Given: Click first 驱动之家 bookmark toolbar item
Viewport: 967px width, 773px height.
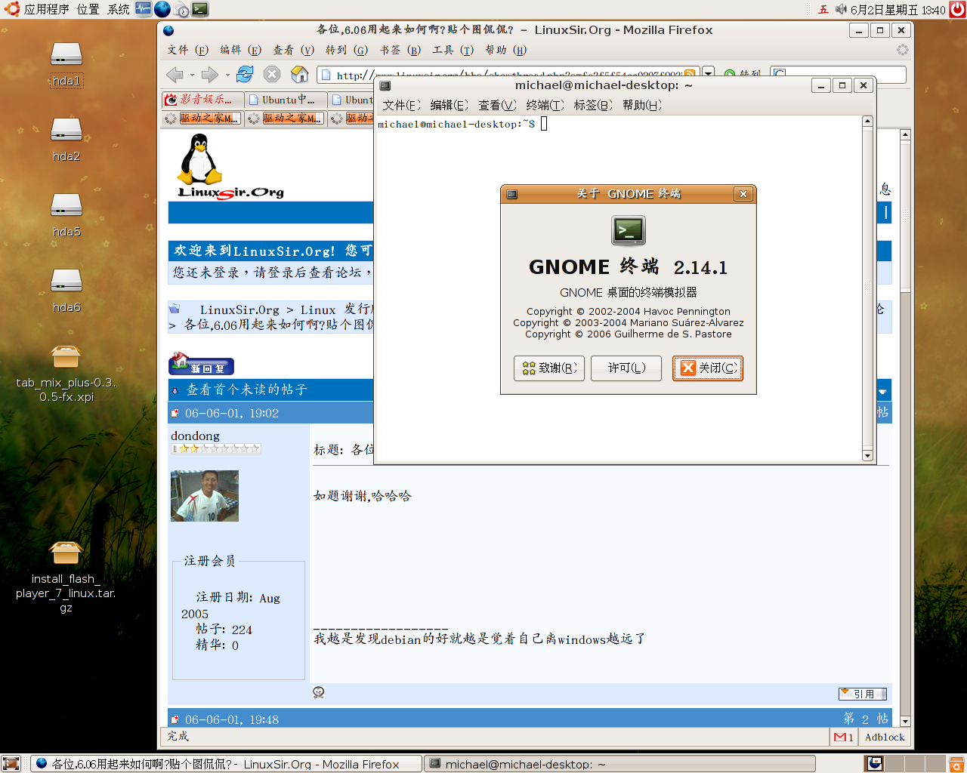Looking at the screenshot, I should [202, 119].
